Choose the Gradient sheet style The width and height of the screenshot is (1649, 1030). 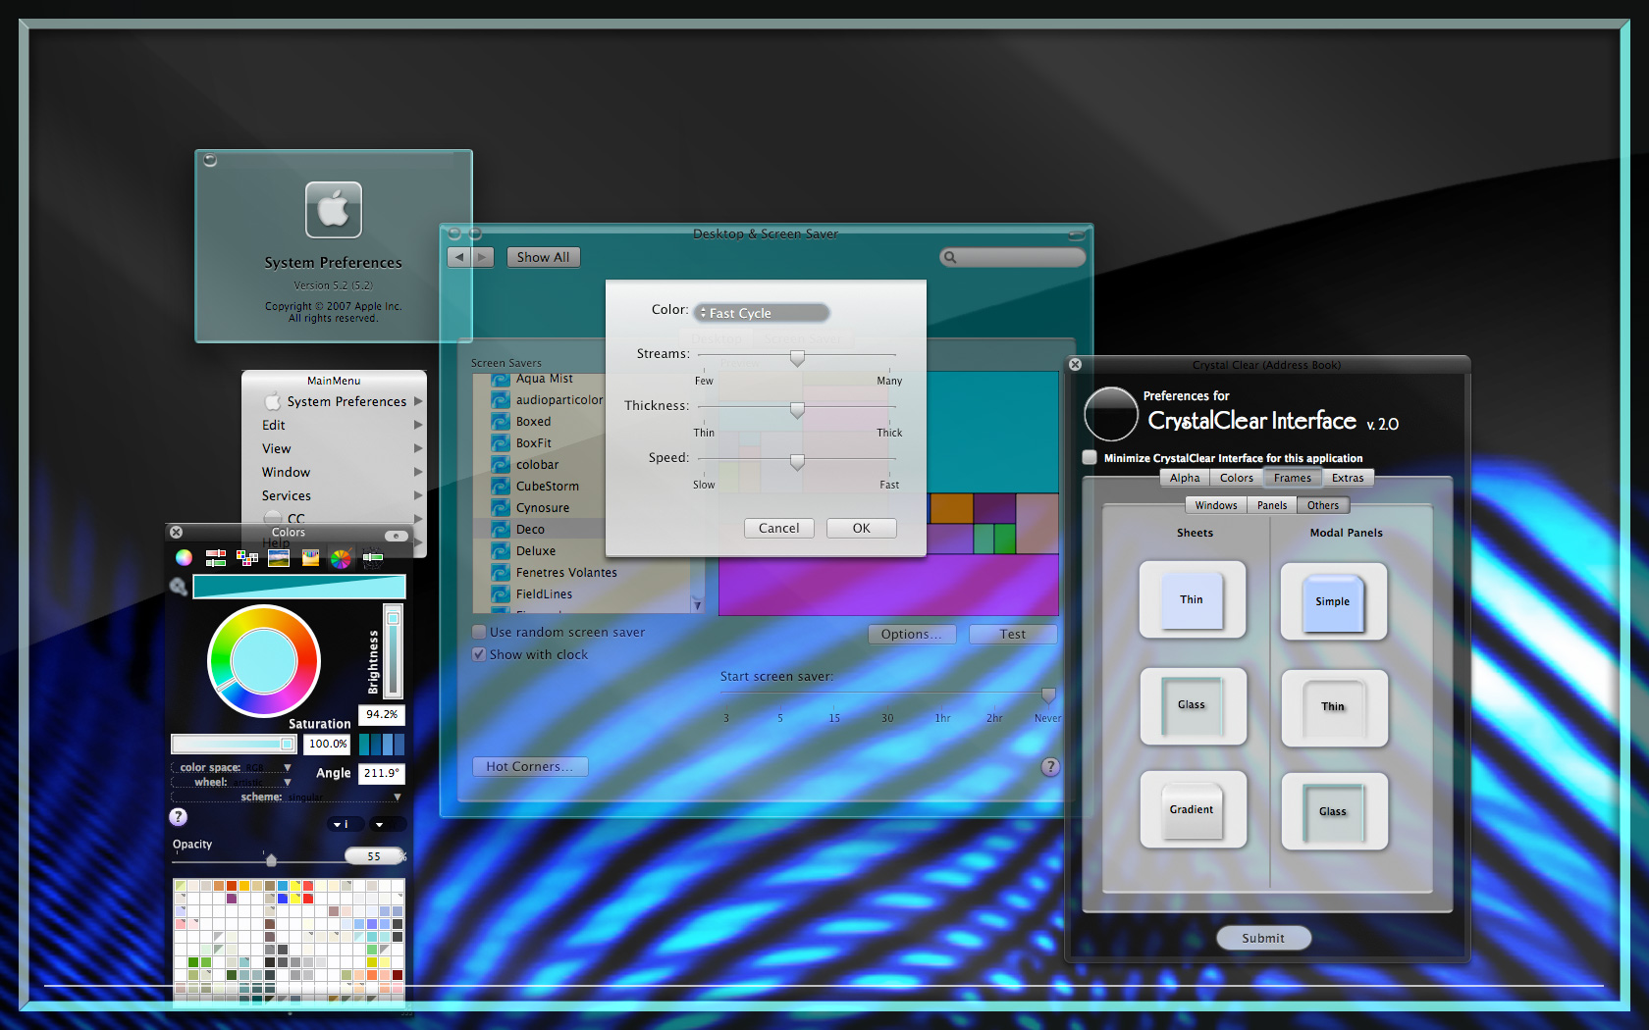[1193, 809]
